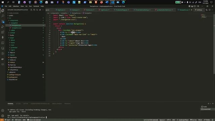Click Spaces: 2 indentation setting
The image size is (215, 121).
point(162,120)
